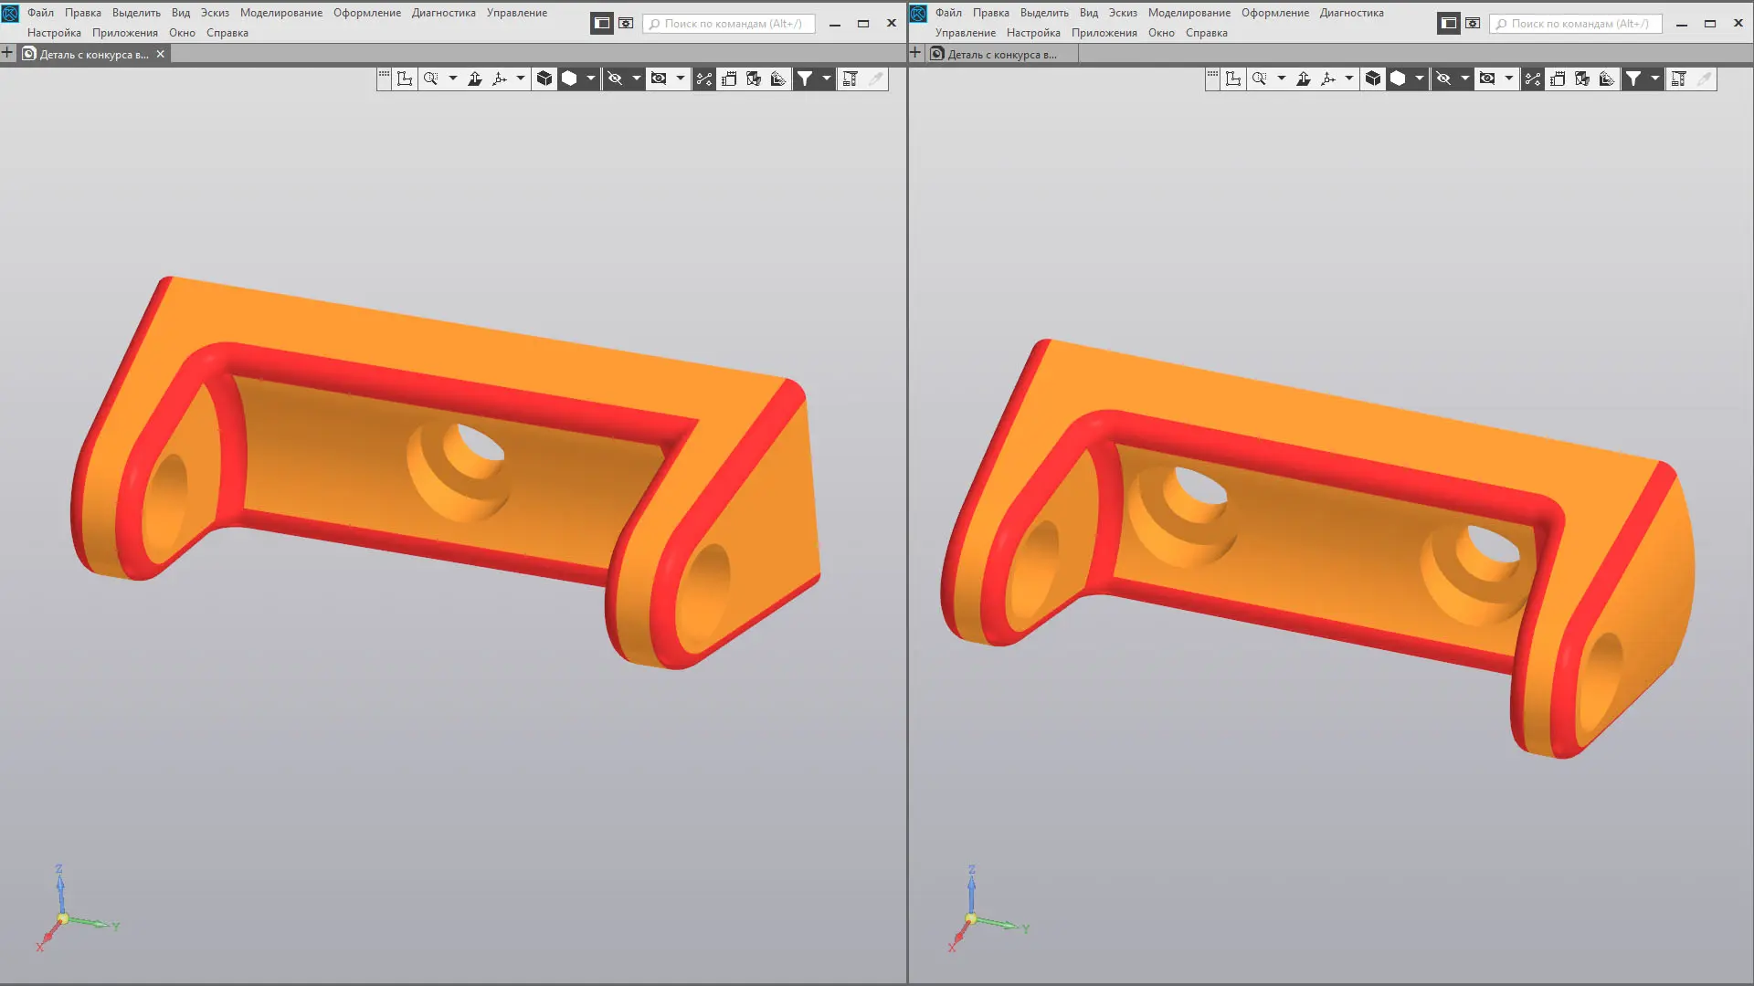Click panel layout button near right search
Screen dimensions: 1754x986
point(1449,23)
